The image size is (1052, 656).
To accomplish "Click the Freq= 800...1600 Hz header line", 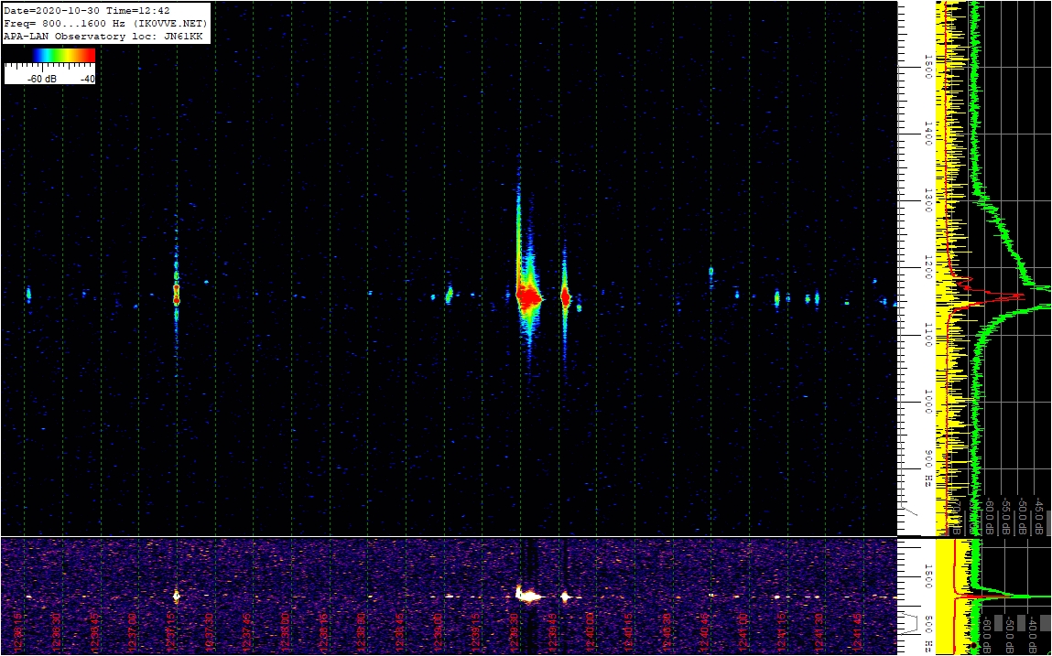I will 105,24.
